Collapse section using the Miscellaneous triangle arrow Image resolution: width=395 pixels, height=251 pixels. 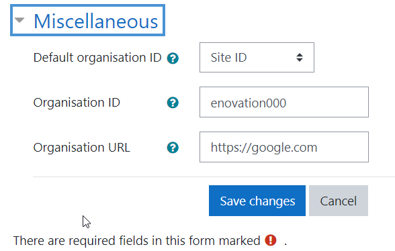coord(19,20)
